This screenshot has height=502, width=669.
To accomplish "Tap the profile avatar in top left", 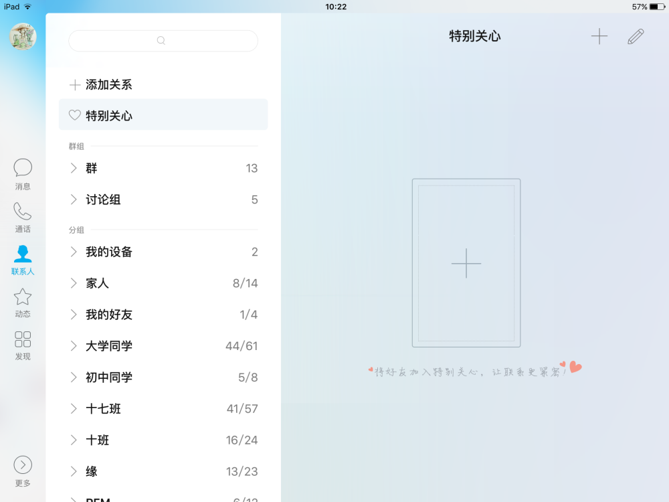I will (22, 37).
